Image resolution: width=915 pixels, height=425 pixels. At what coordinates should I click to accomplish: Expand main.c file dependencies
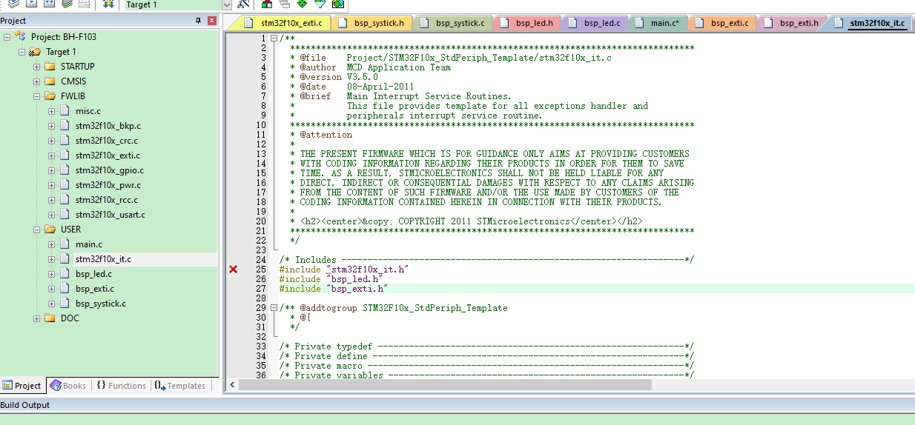point(51,244)
